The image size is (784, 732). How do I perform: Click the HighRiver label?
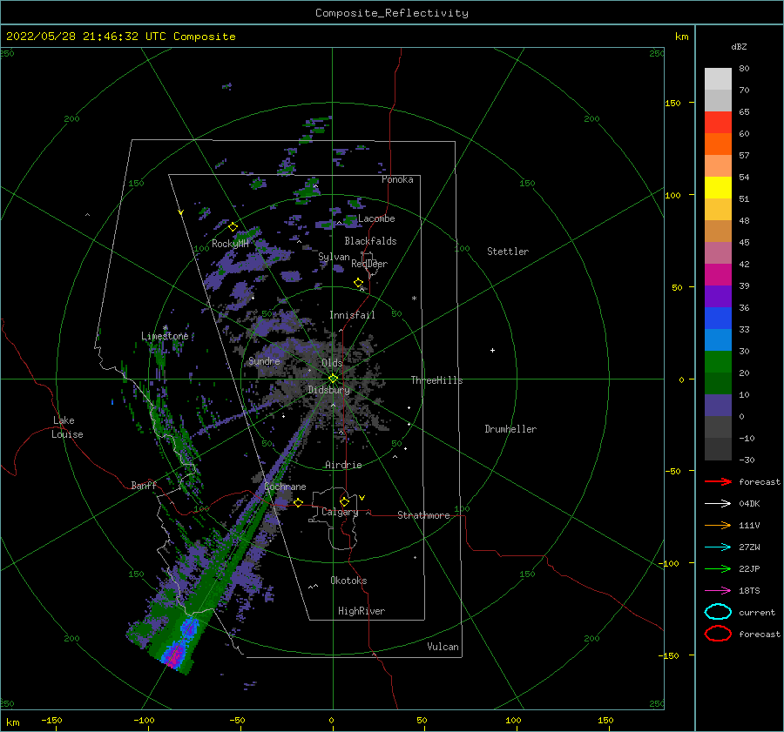coord(362,611)
